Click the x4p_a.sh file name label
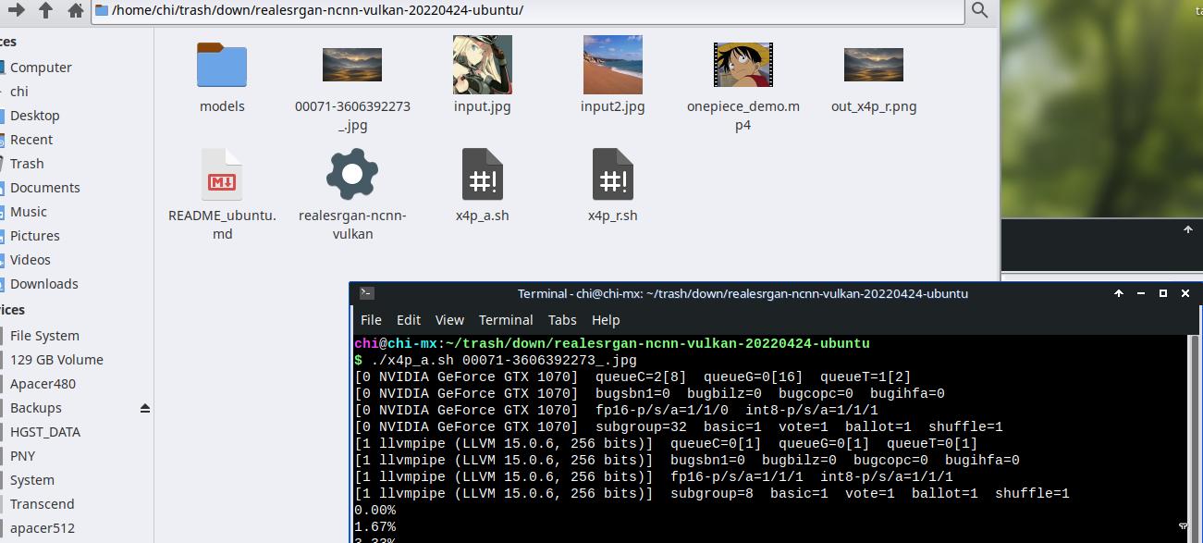1203x543 pixels. pyautogui.click(x=483, y=216)
